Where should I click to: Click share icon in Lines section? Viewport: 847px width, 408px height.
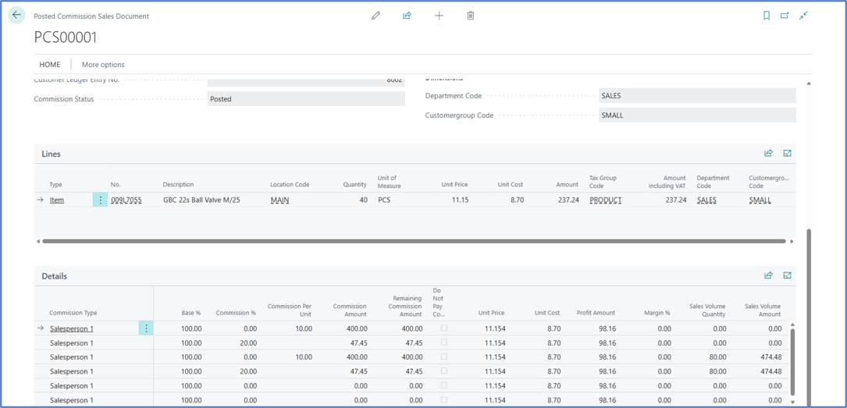pyautogui.click(x=768, y=153)
